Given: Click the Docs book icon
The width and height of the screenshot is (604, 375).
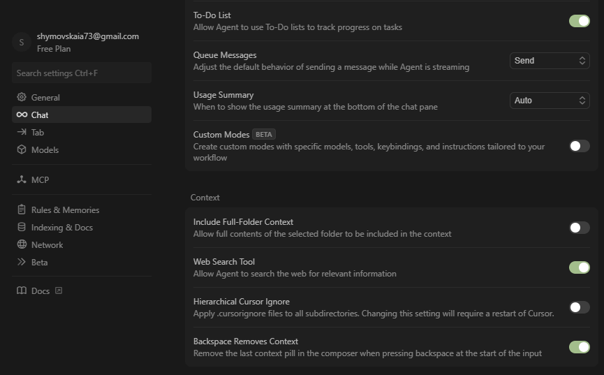Looking at the screenshot, I should 22,291.
